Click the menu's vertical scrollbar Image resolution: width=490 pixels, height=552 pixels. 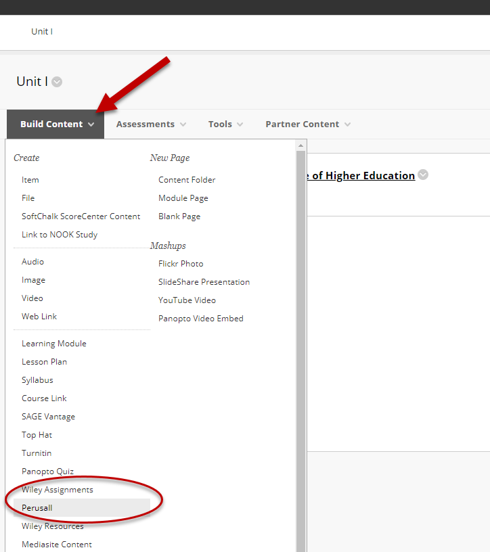click(301, 338)
